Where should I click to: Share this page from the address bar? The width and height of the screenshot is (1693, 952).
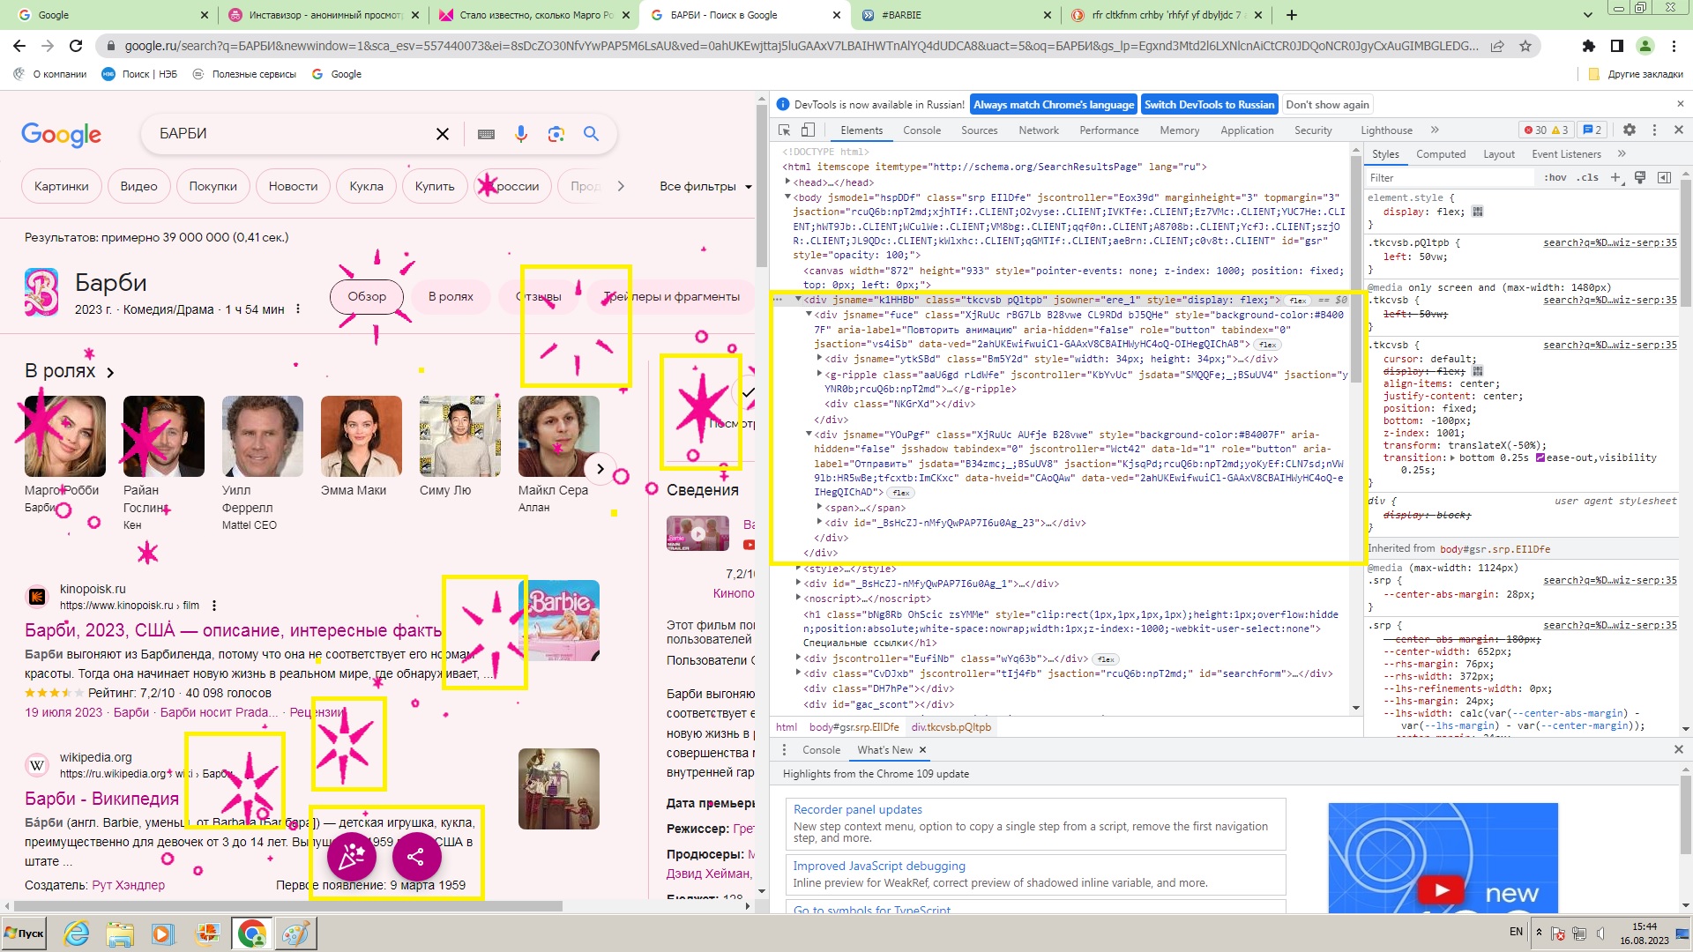point(1497,46)
